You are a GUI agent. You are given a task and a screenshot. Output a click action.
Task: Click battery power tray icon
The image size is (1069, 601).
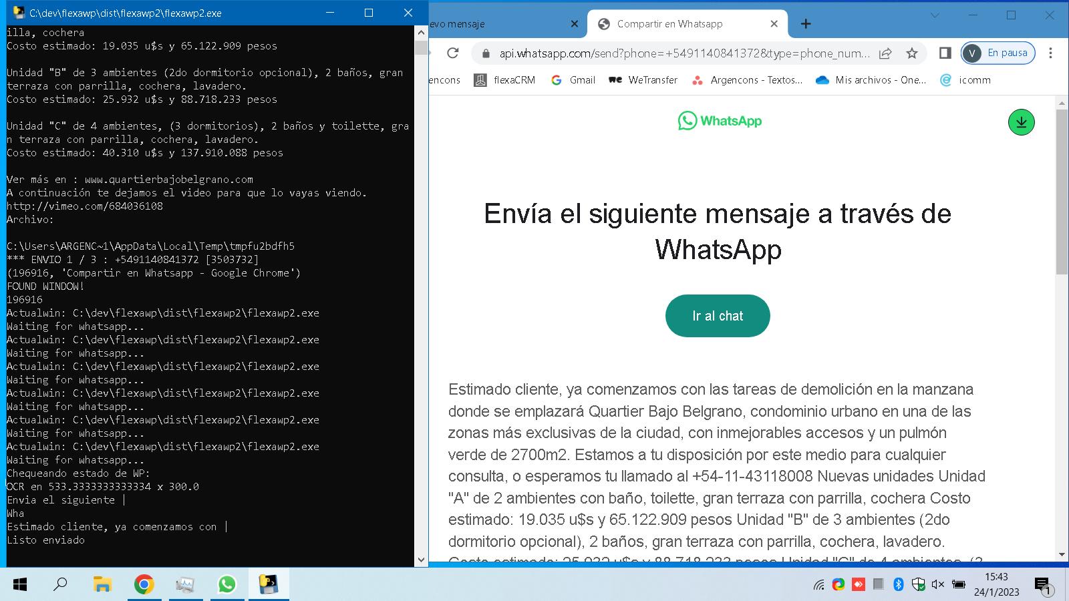[958, 585]
